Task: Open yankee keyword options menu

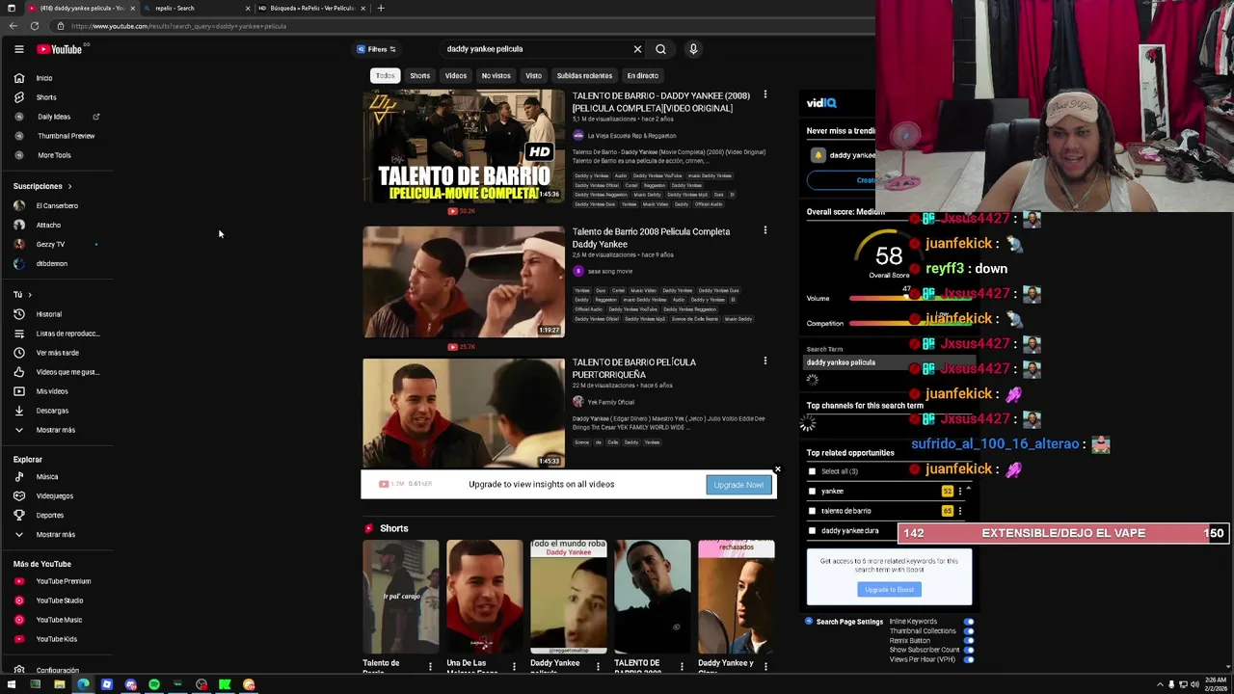Action: click(959, 492)
